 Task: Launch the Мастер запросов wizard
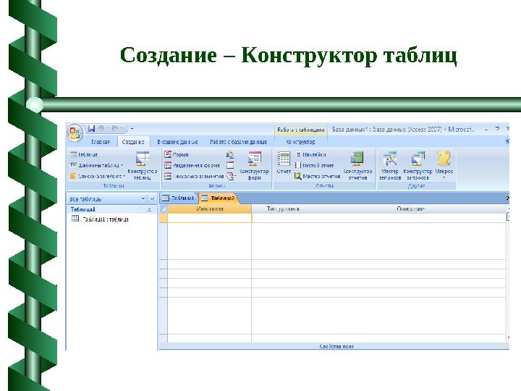[390, 166]
